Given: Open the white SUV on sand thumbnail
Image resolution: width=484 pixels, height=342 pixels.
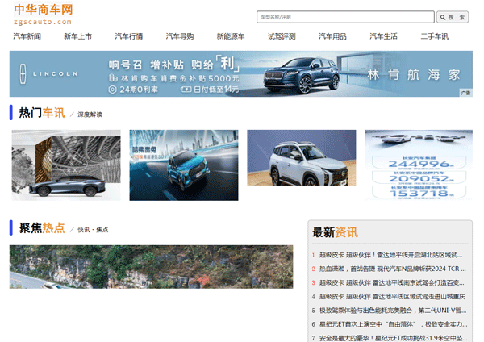Looking at the screenshot, I should click(301, 158).
